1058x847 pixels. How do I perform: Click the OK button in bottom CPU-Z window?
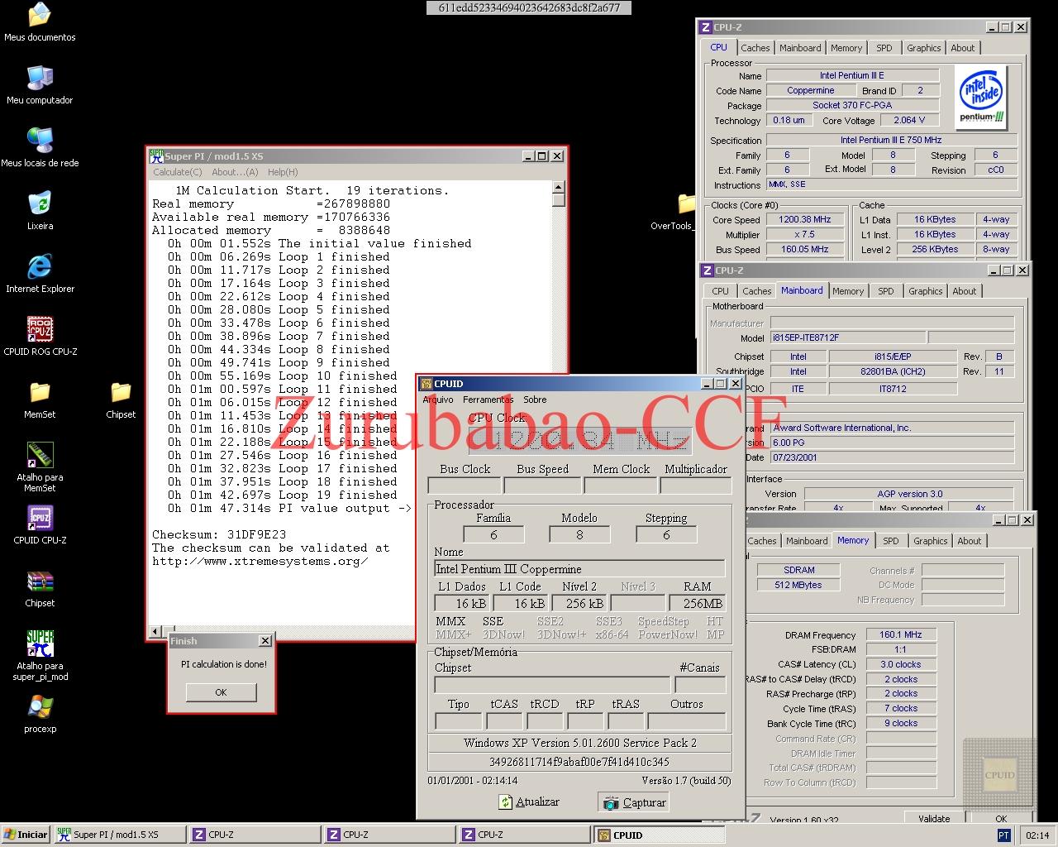point(1001,818)
